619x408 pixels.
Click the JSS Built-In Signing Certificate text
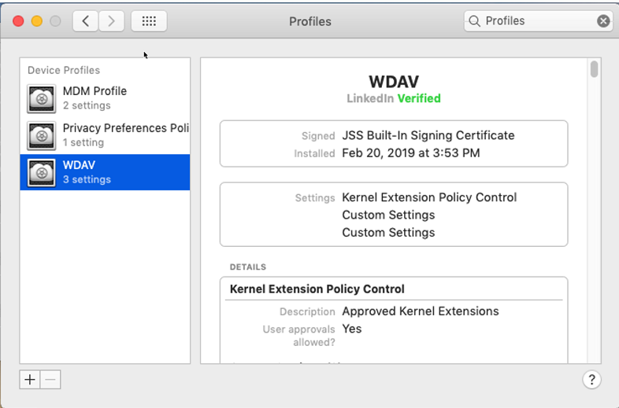click(428, 135)
